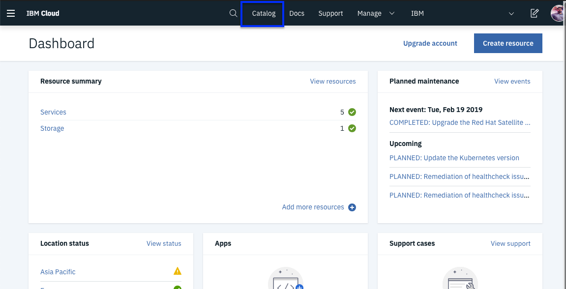Click the Apps code illustration icon

click(286, 278)
